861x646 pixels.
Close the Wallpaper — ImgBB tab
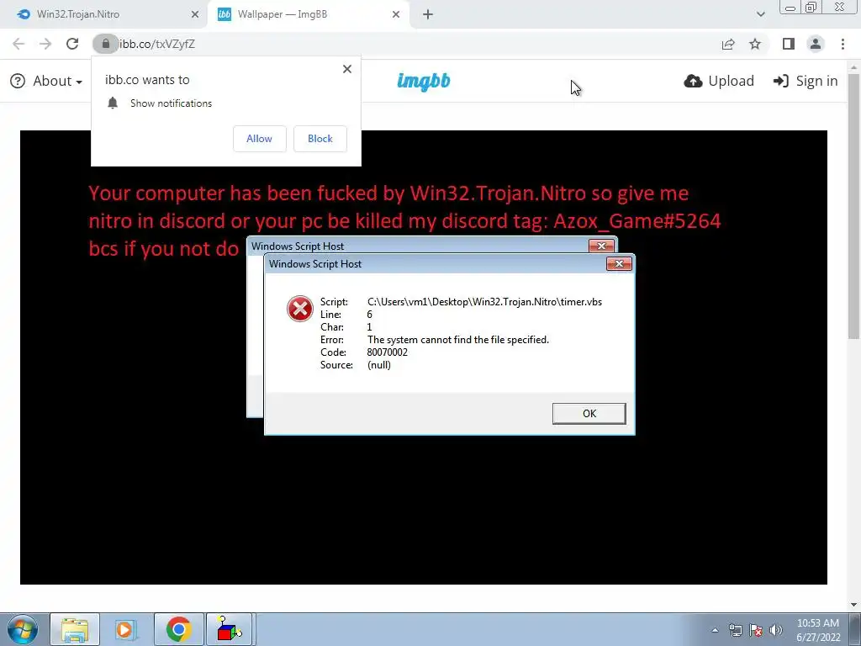(x=396, y=14)
